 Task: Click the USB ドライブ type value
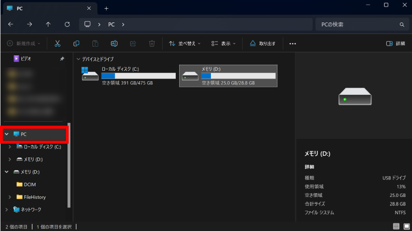coord(394,178)
